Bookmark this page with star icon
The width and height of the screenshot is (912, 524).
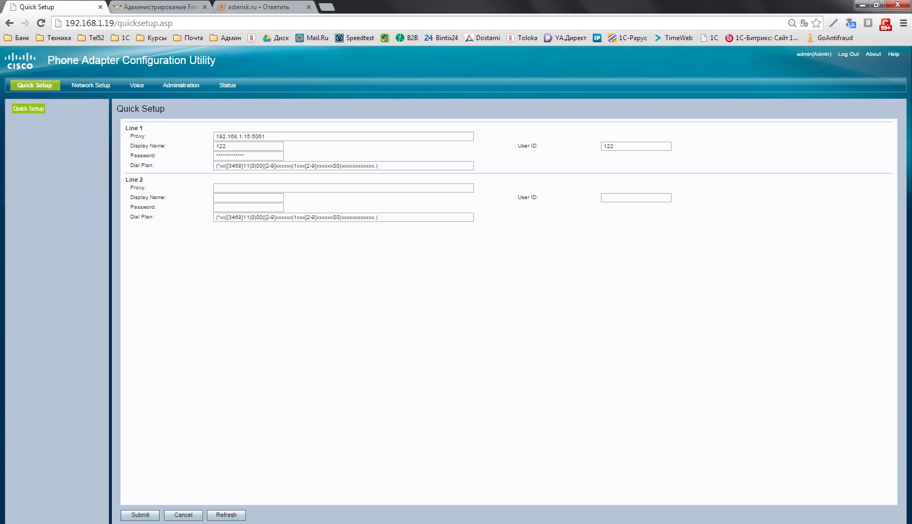(x=816, y=23)
